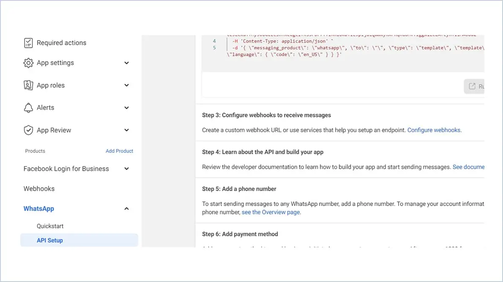Click the partially visible Run button under the code block
The width and height of the screenshot is (503, 282).
click(474, 86)
